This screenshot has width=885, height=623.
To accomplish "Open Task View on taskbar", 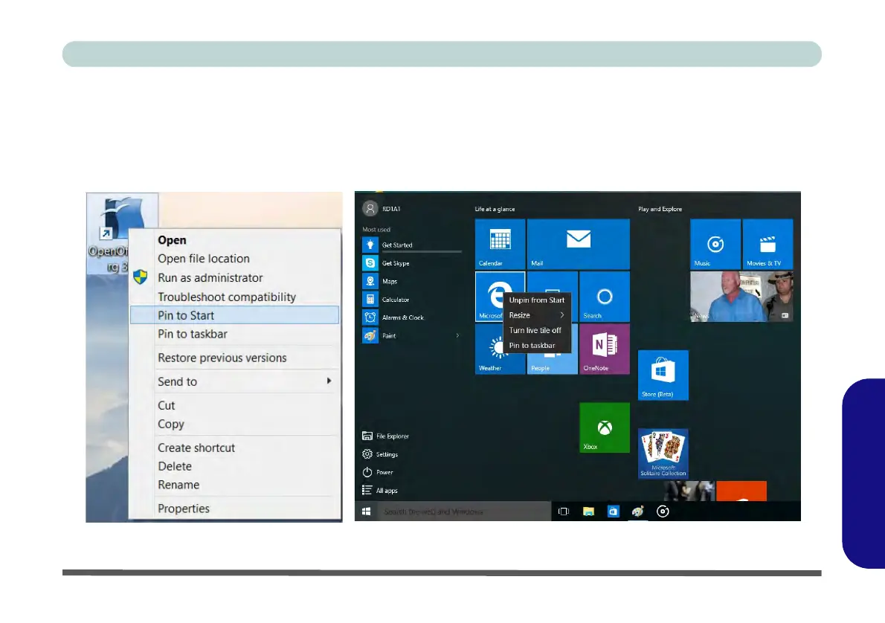I will (x=563, y=511).
